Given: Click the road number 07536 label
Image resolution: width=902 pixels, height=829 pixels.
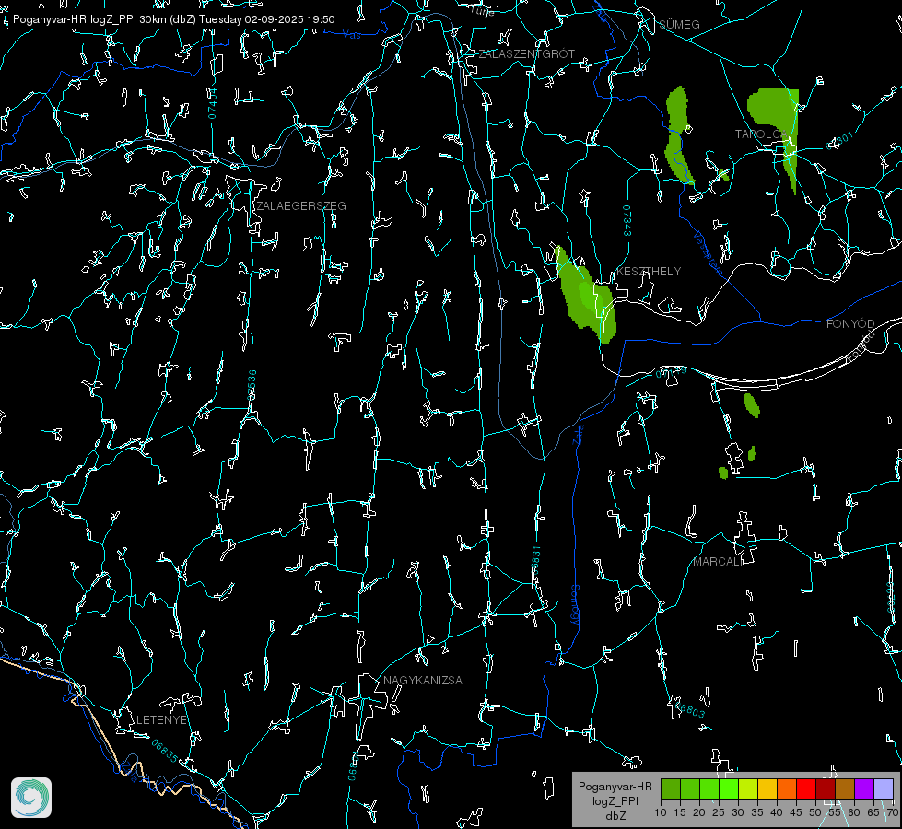Looking at the screenshot, I should pos(252,385).
